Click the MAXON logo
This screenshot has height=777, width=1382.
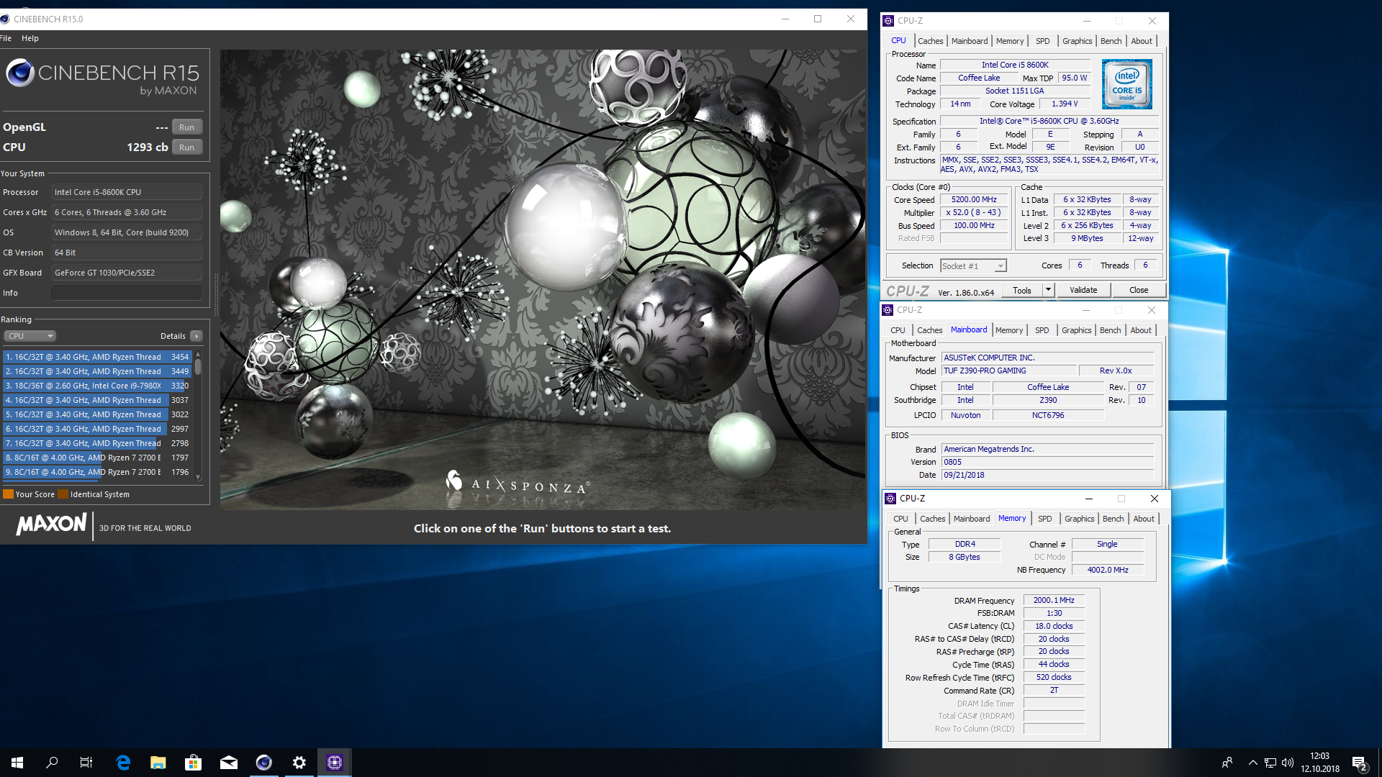coord(52,524)
